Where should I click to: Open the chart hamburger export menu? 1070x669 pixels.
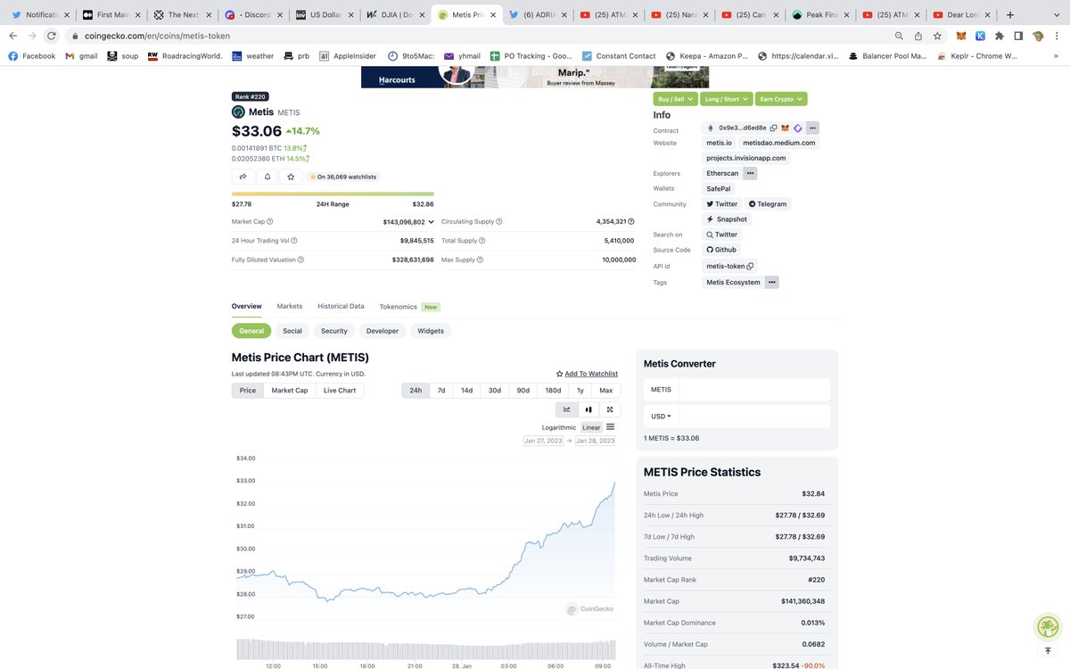click(610, 427)
